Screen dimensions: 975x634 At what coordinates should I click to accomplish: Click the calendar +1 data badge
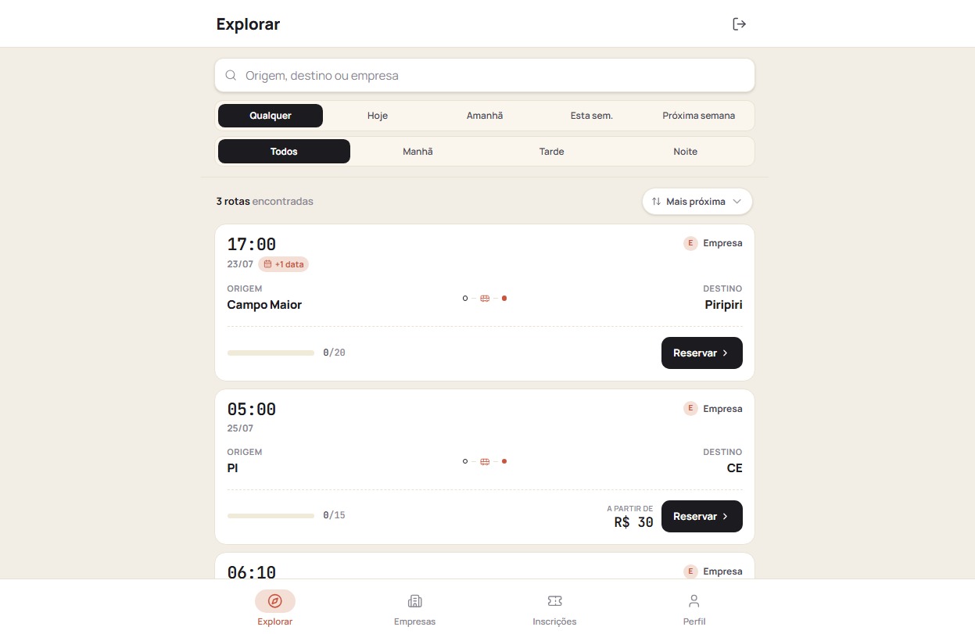click(283, 264)
